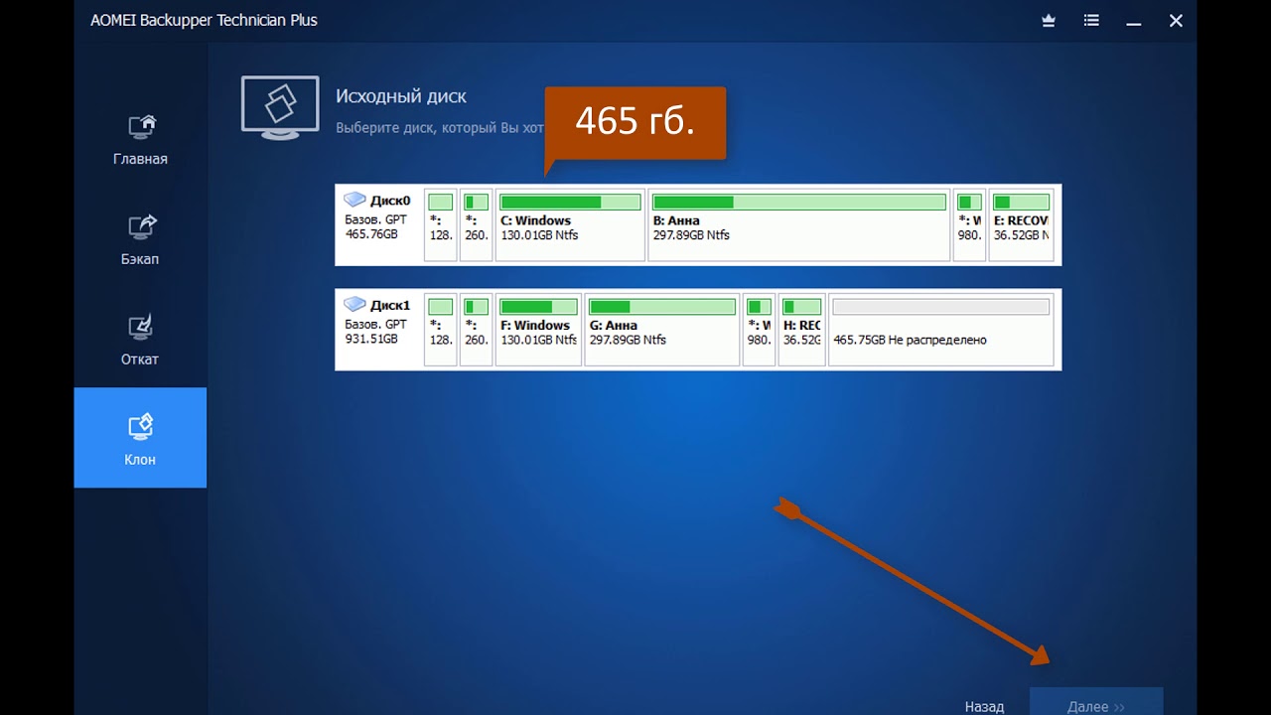Click the E: RECOV partition on Диск0

click(x=1021, y=225)
